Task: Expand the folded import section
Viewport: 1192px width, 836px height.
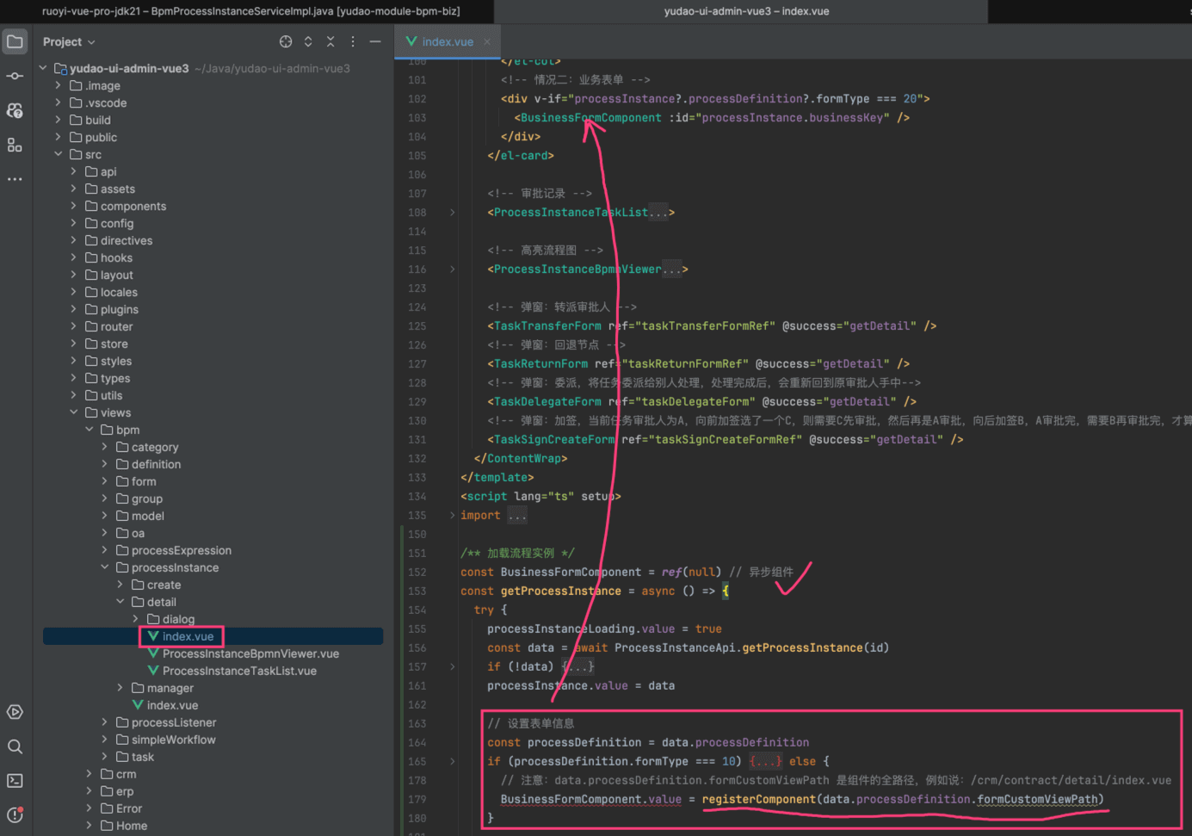Action: tap(453, 516)
